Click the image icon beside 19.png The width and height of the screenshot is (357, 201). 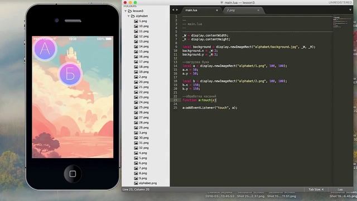coord(136,72)
